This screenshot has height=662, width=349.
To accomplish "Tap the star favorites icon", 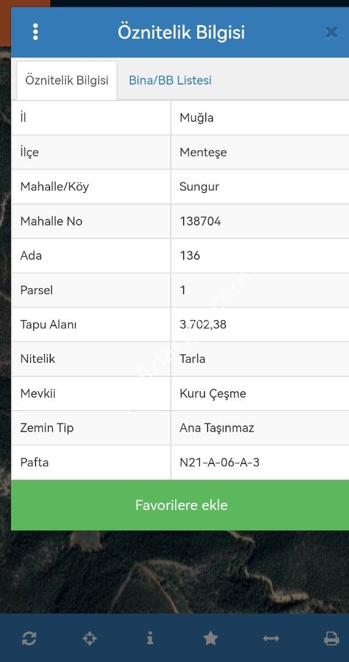I will point(211,638).
